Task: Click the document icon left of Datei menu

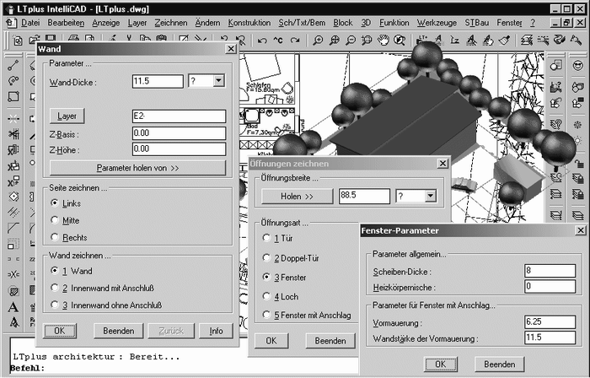Action: [12, 23]
